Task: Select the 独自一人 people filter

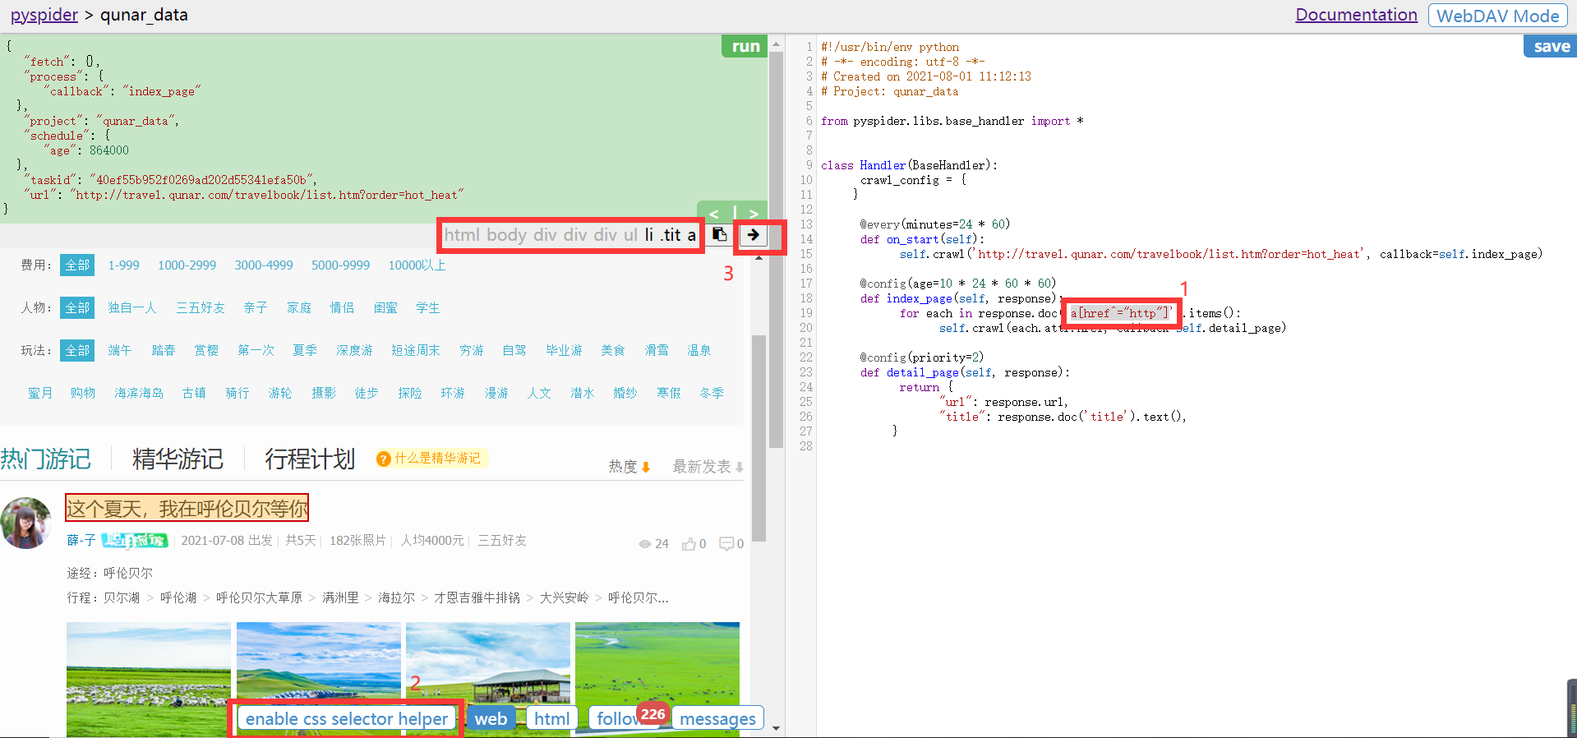Action: point(131,308)
